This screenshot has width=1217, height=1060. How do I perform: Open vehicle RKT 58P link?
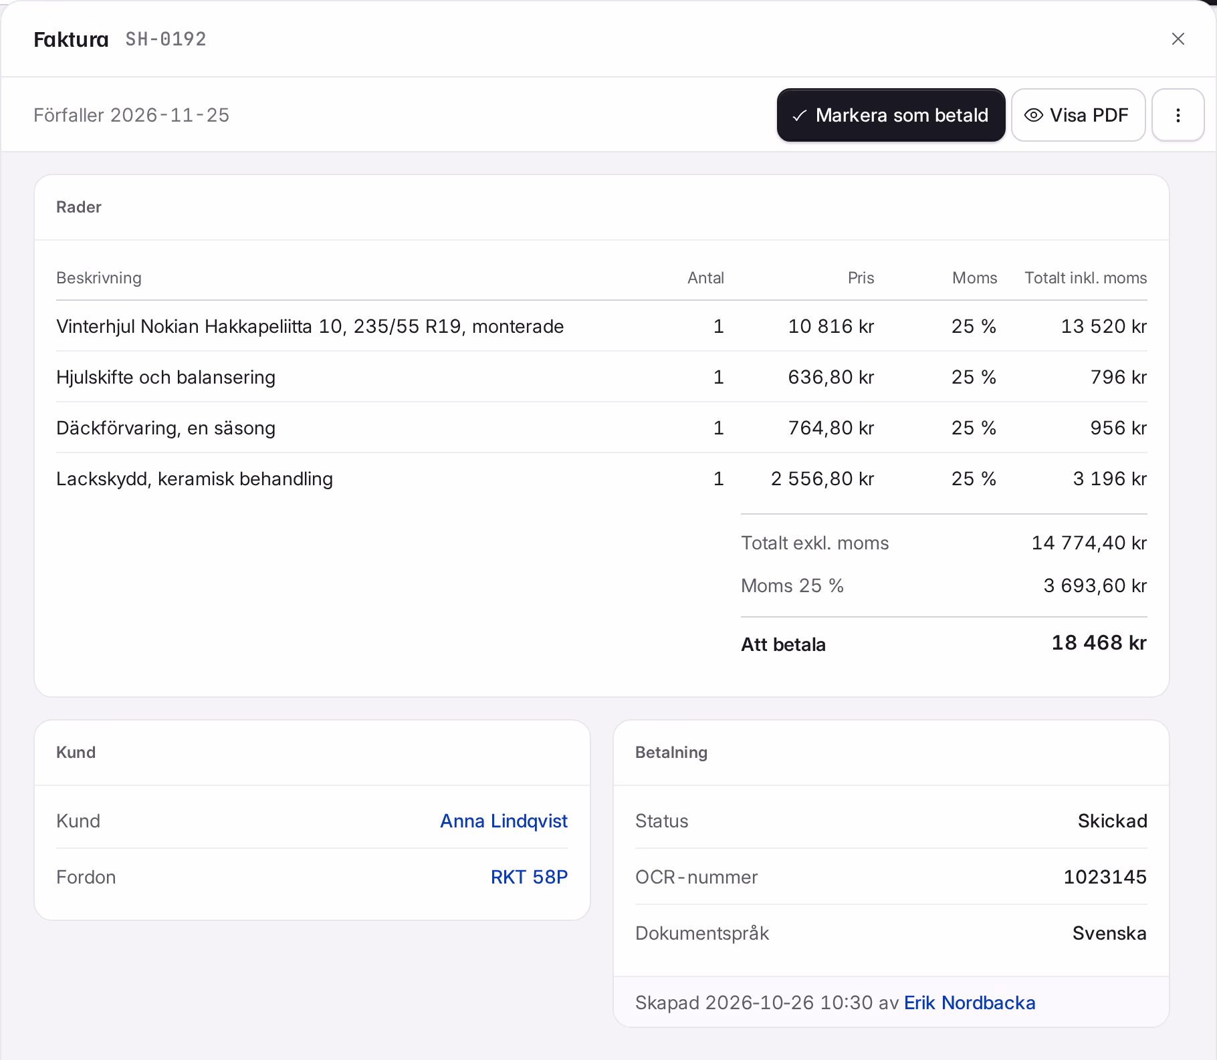click(x=529, y=877)
